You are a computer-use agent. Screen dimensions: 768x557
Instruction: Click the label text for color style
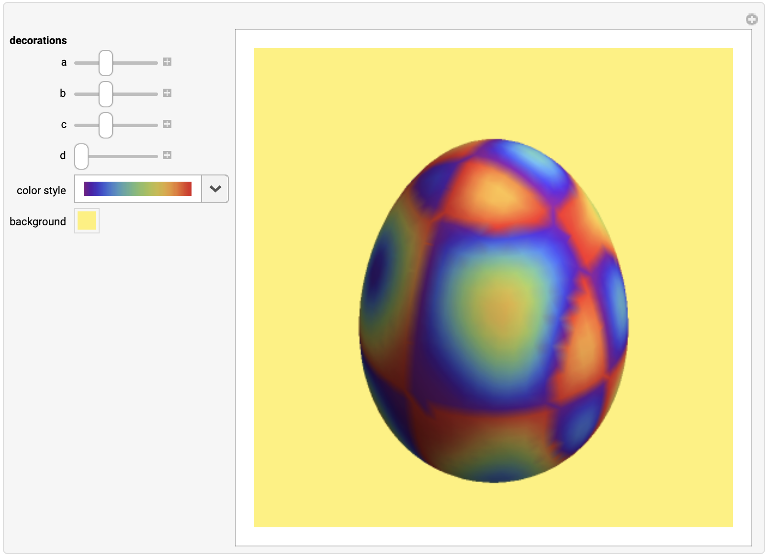42,190
